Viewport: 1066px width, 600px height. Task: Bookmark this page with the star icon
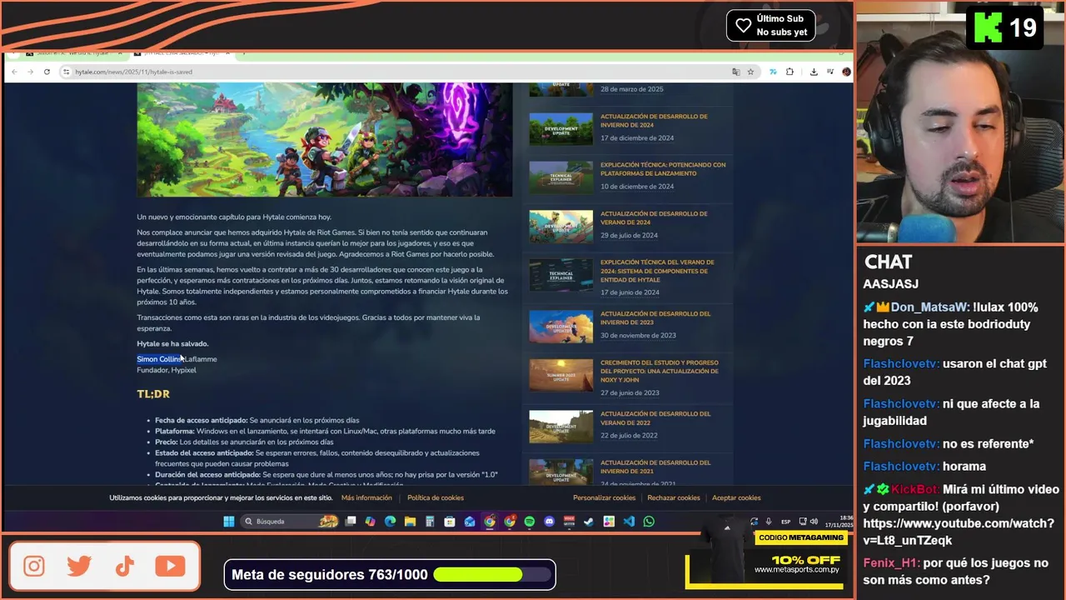tap(750, 72)
